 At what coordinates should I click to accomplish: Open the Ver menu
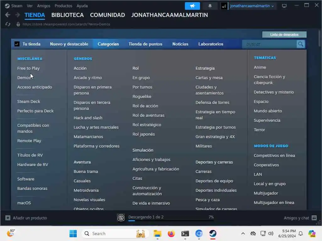[x=30, y=6]
